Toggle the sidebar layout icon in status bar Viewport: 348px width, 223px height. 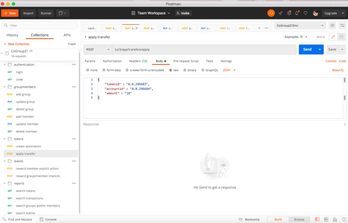pyautogui.click(x=317, y=219)
